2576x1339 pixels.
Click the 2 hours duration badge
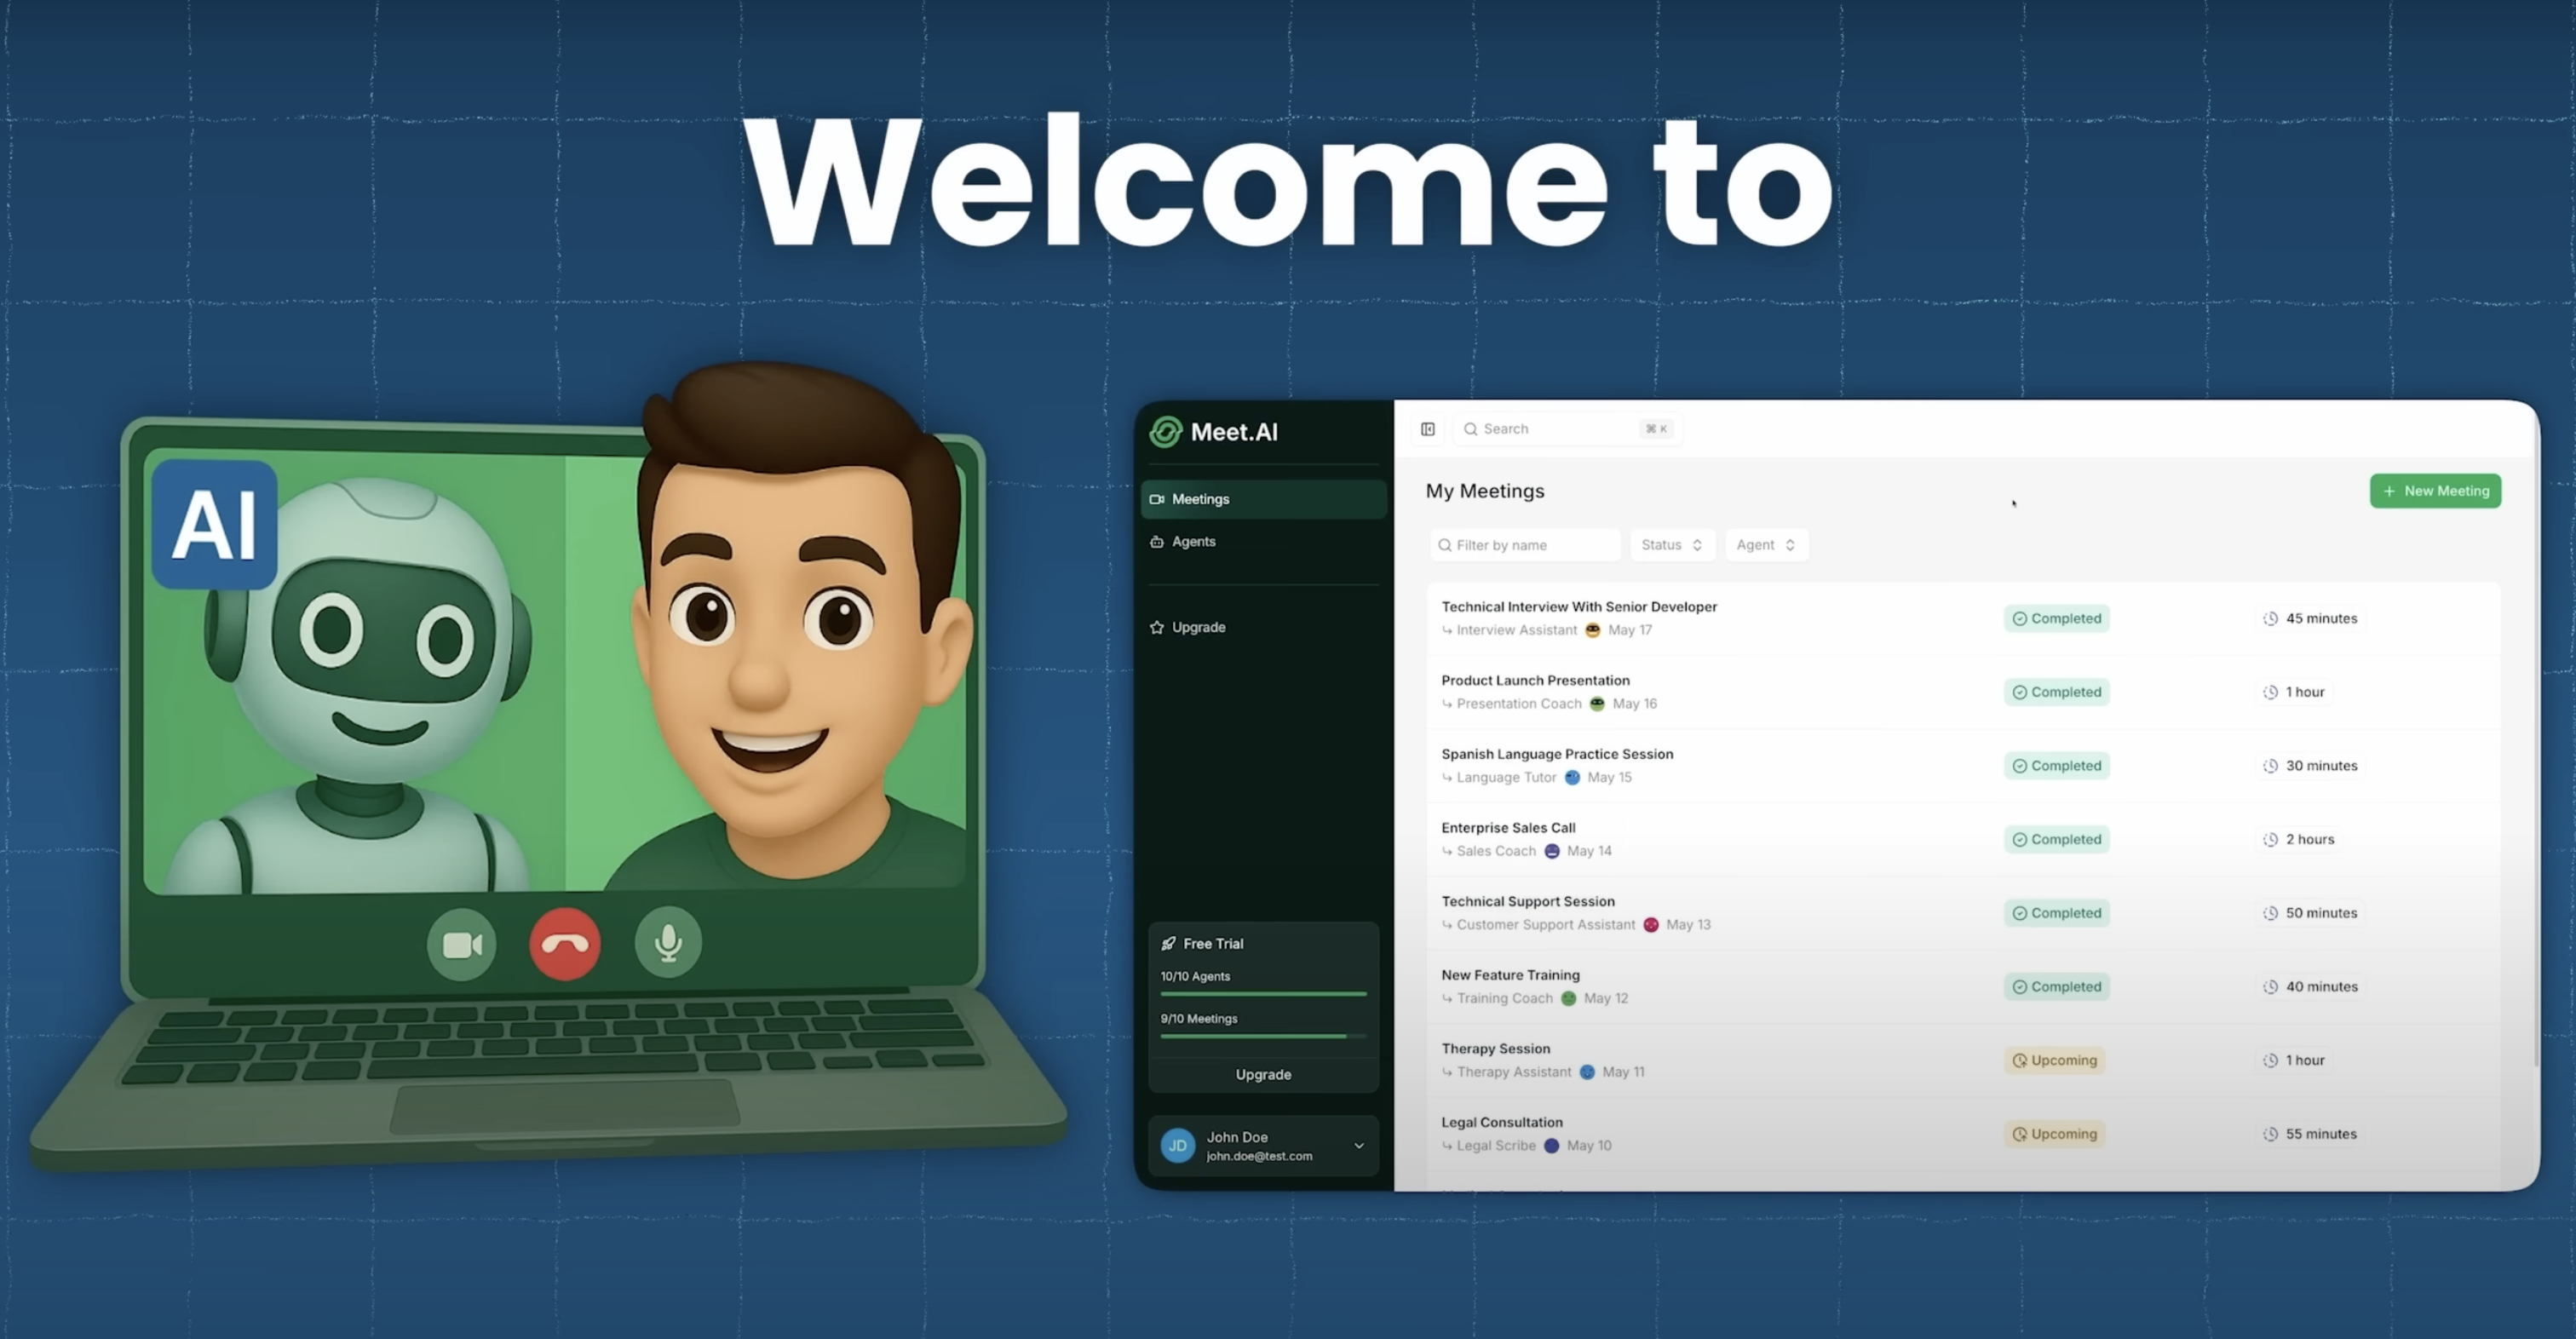pos(2298,839)
